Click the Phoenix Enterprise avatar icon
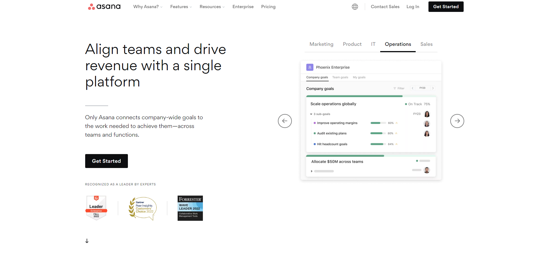The width and height of the screenshot is (552, 271). (x=310, y=67)
